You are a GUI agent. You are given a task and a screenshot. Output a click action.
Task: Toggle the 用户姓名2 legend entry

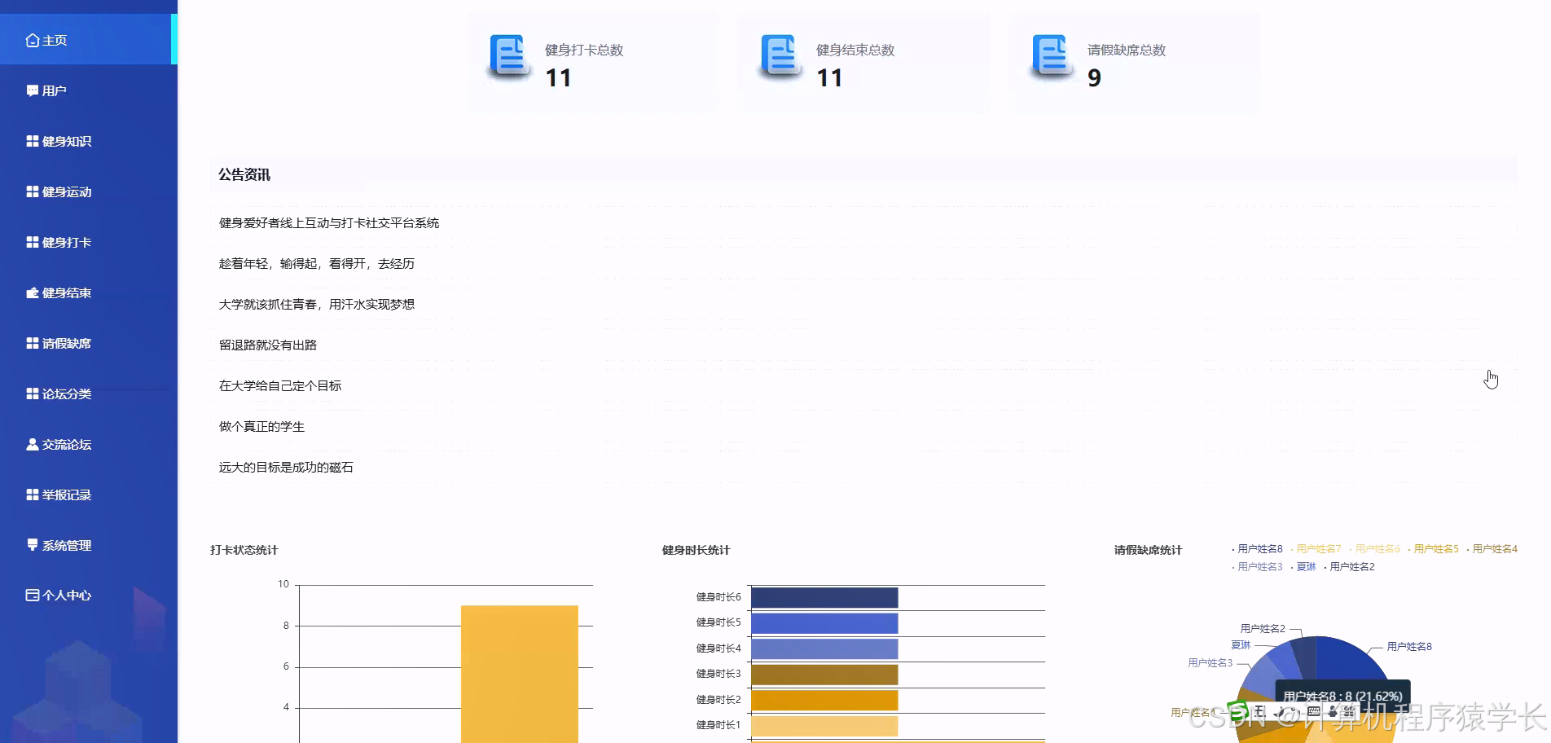click(x=1350, y=567)
